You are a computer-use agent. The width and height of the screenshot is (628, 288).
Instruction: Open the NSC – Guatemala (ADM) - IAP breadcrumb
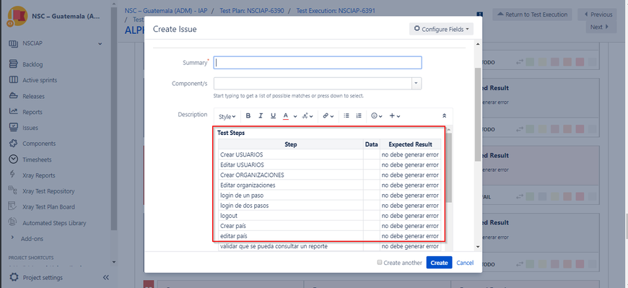tap(166, 11)
